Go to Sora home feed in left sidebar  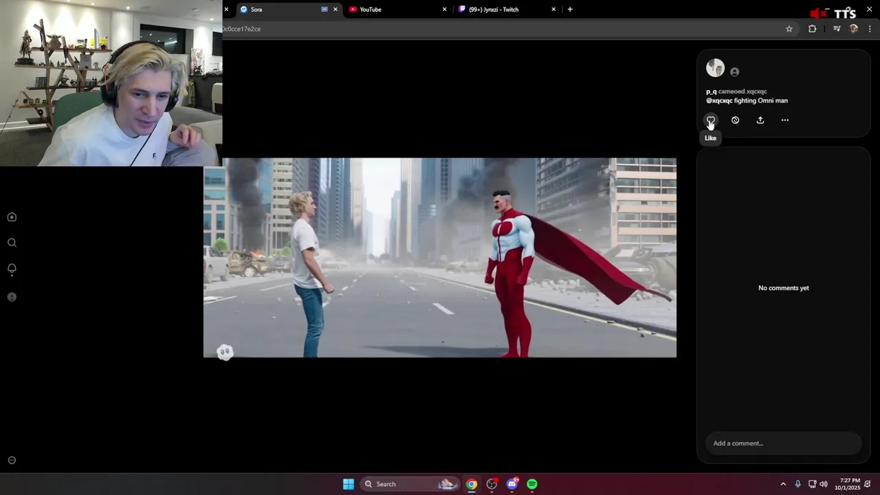pos(12,217)
